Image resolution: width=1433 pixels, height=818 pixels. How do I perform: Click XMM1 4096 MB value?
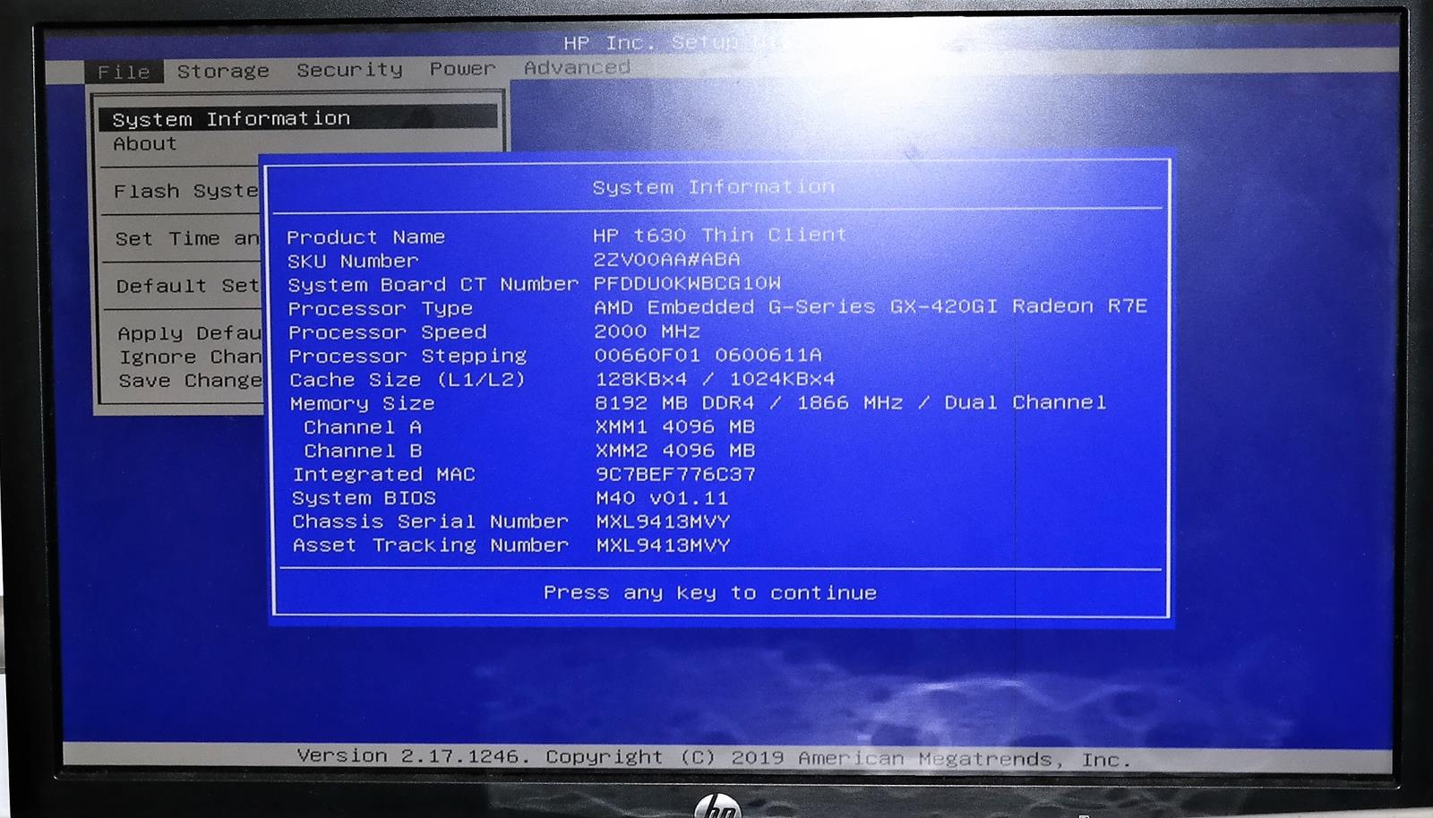676,426
